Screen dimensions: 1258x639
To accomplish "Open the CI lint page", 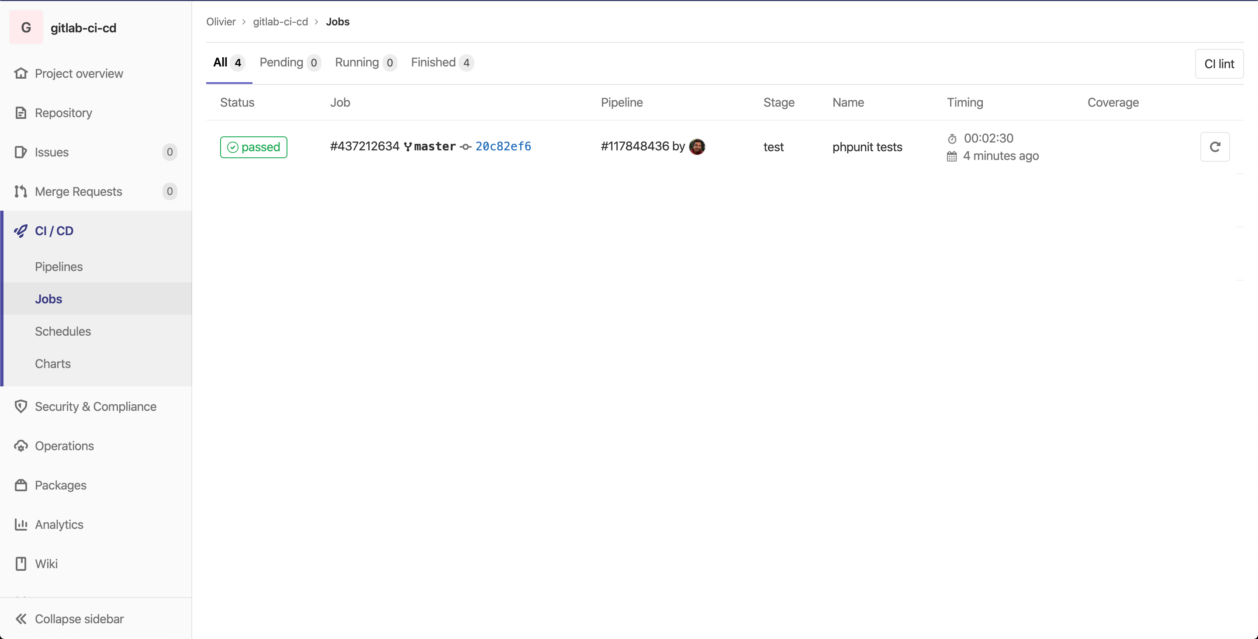I will tap(1219, 64).
